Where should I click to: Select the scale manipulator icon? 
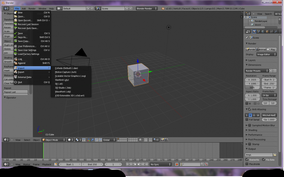pyautogui.click(x=100, y=140)
